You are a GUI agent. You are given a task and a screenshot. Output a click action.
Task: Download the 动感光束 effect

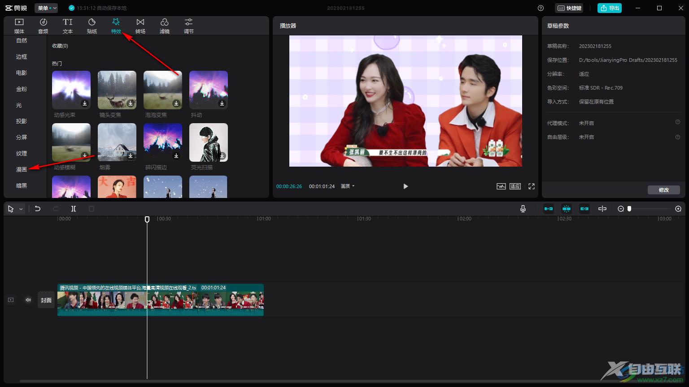(85, 103)
